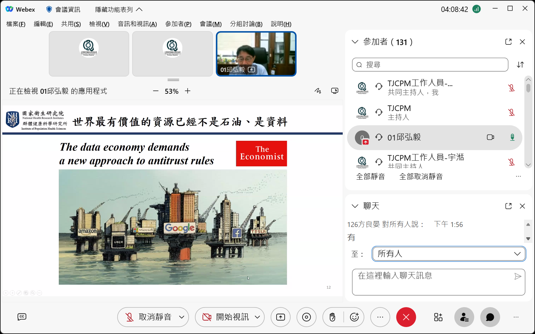
Task: Close the 聊天 panel
Action: [x=522, y=206]
